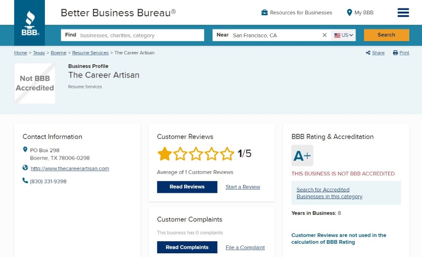422x257 pixels.
Task: Click the share icon in the breadcrumb bar
Action: pyautogui.click(x=368, y=53)
